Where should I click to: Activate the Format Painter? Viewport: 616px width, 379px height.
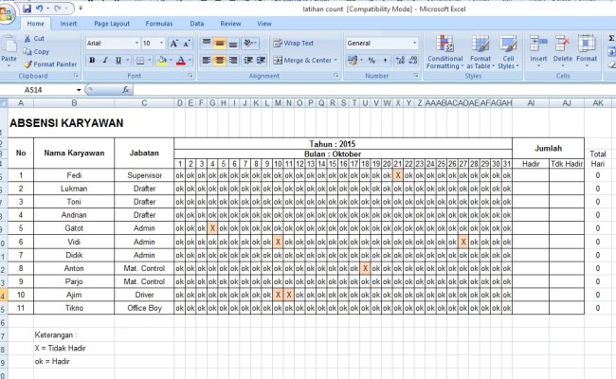[50, 64]
